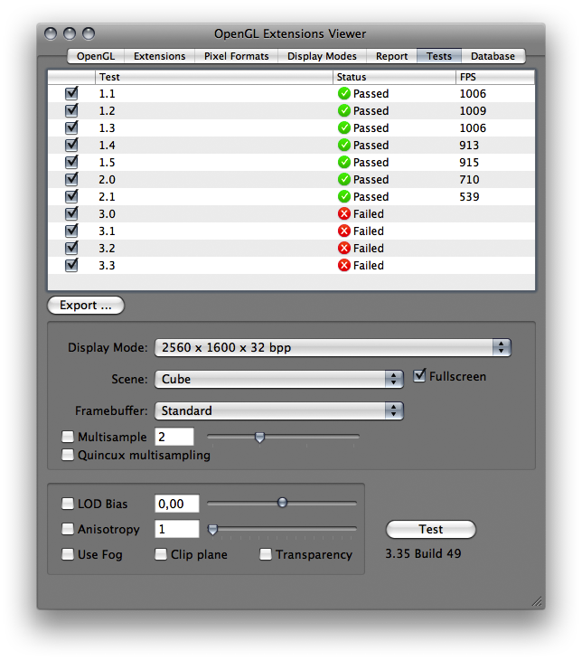582x660 pixels.
Task: Click the Multisample slider handle
Action: (259, 438)
